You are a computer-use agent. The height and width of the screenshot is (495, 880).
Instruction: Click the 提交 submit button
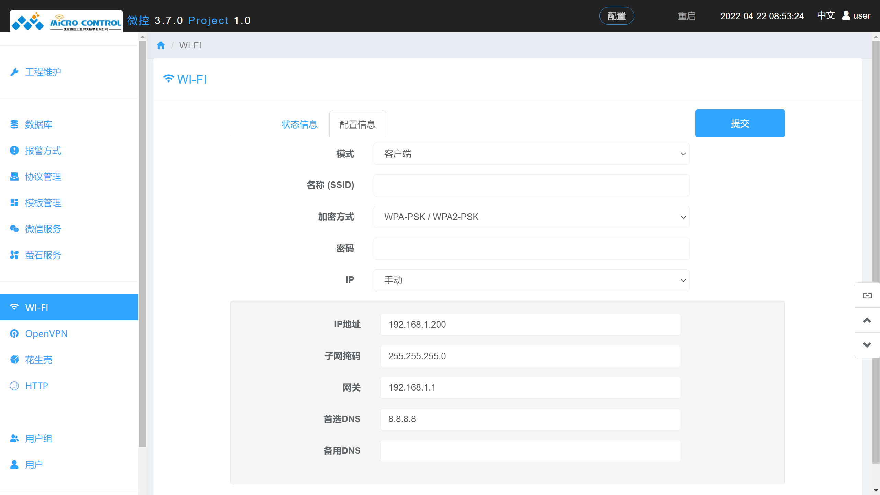tap(740, 123)
